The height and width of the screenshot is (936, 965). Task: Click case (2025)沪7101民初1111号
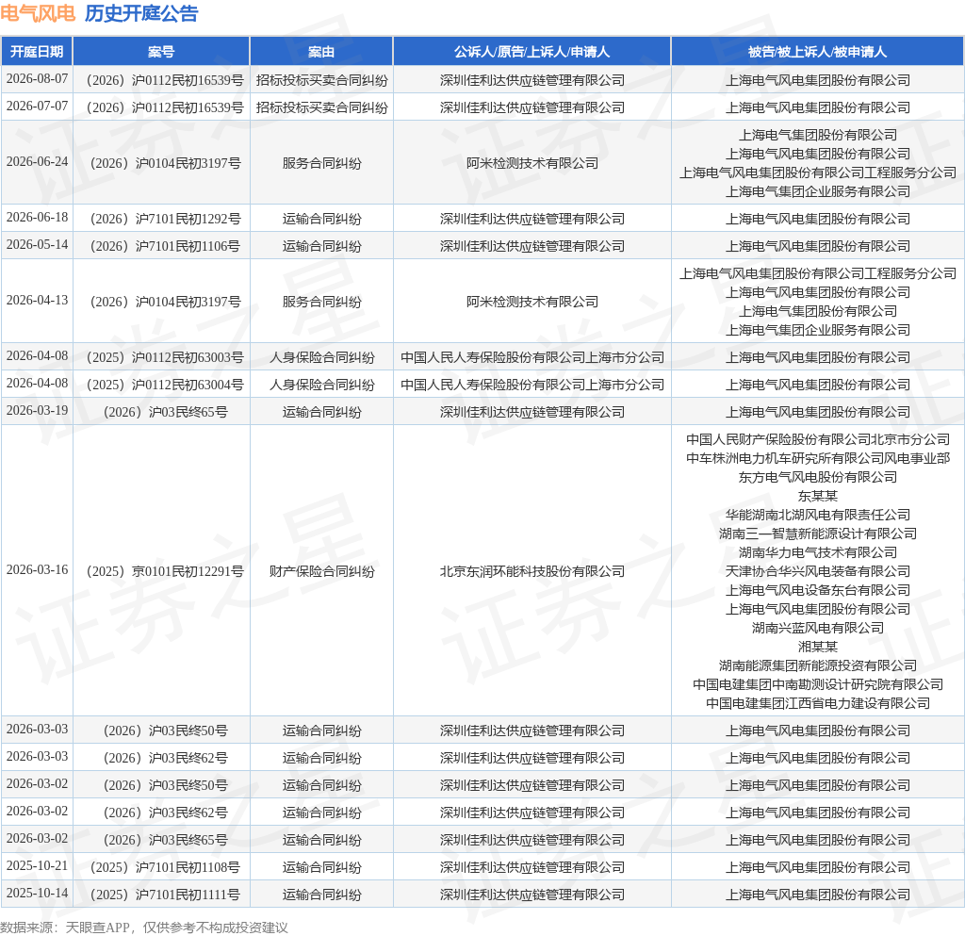[x=165, y=895]
